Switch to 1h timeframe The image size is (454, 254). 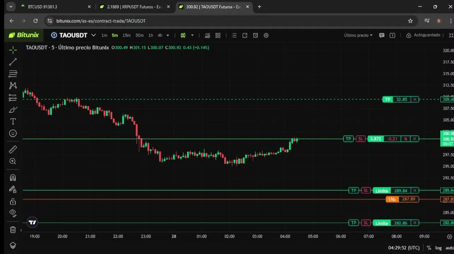[151, 35]
